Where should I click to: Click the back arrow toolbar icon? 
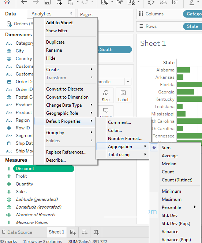[24, 2]
